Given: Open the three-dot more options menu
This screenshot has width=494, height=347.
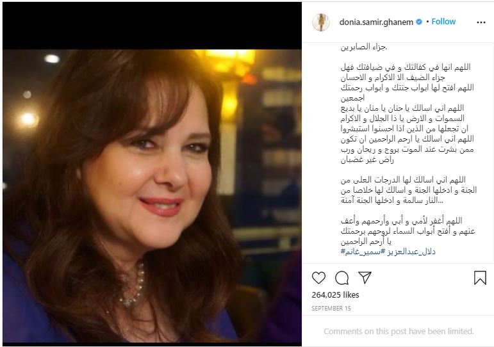Looking at the screenshot, I should (481, 22).
